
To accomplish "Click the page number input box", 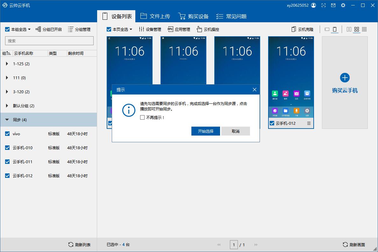I will pos(234,245).
